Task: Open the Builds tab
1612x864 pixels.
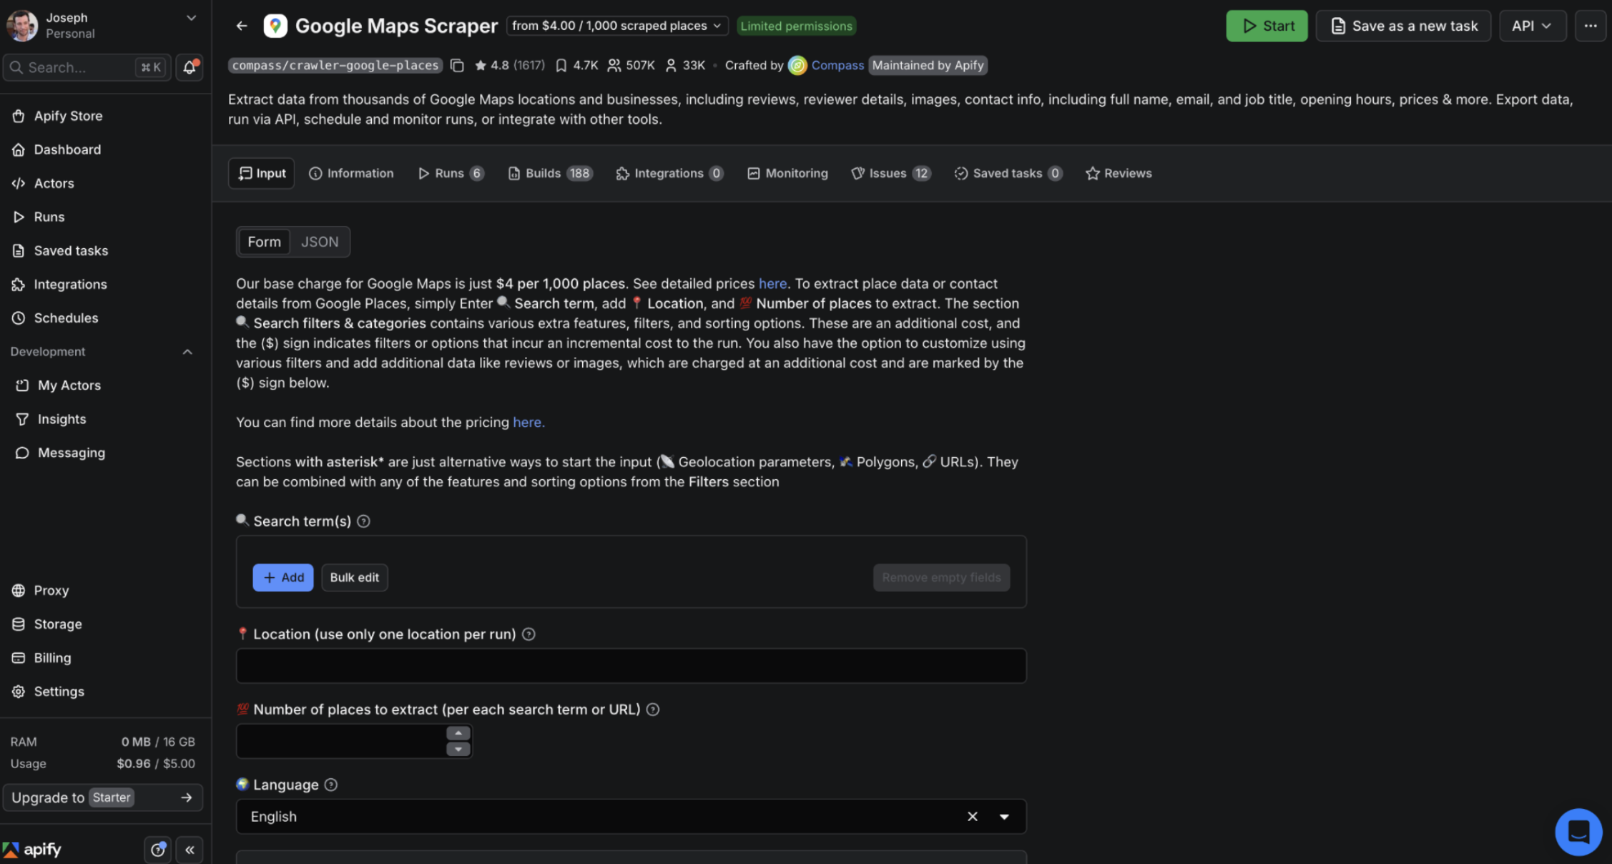Action: (550, 173)
